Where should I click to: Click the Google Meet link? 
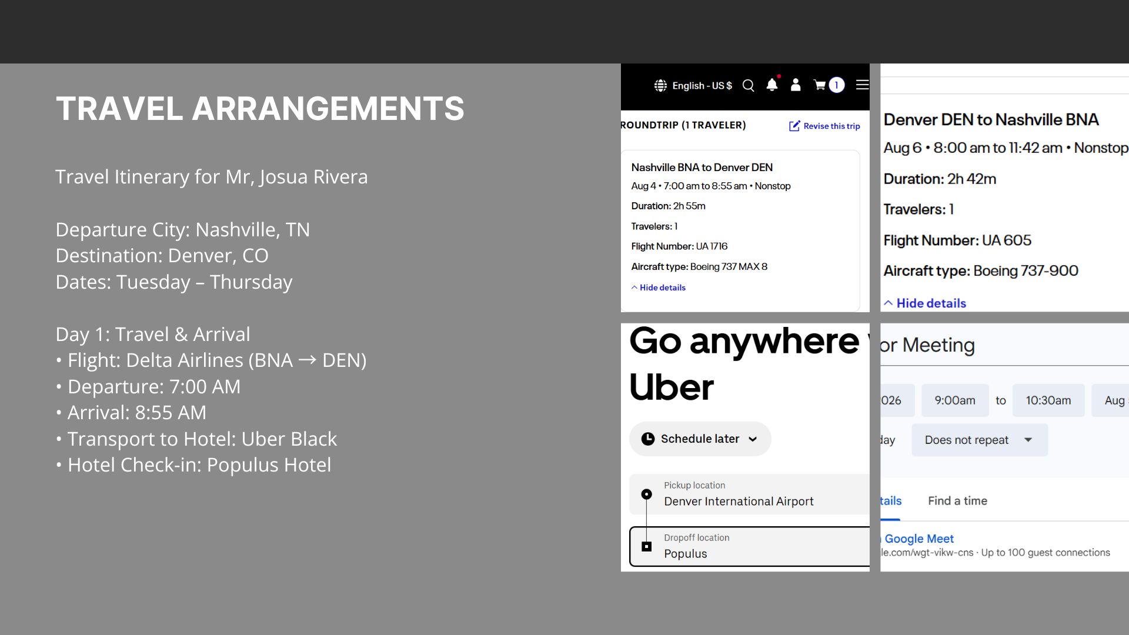click(x=919, y=539)
